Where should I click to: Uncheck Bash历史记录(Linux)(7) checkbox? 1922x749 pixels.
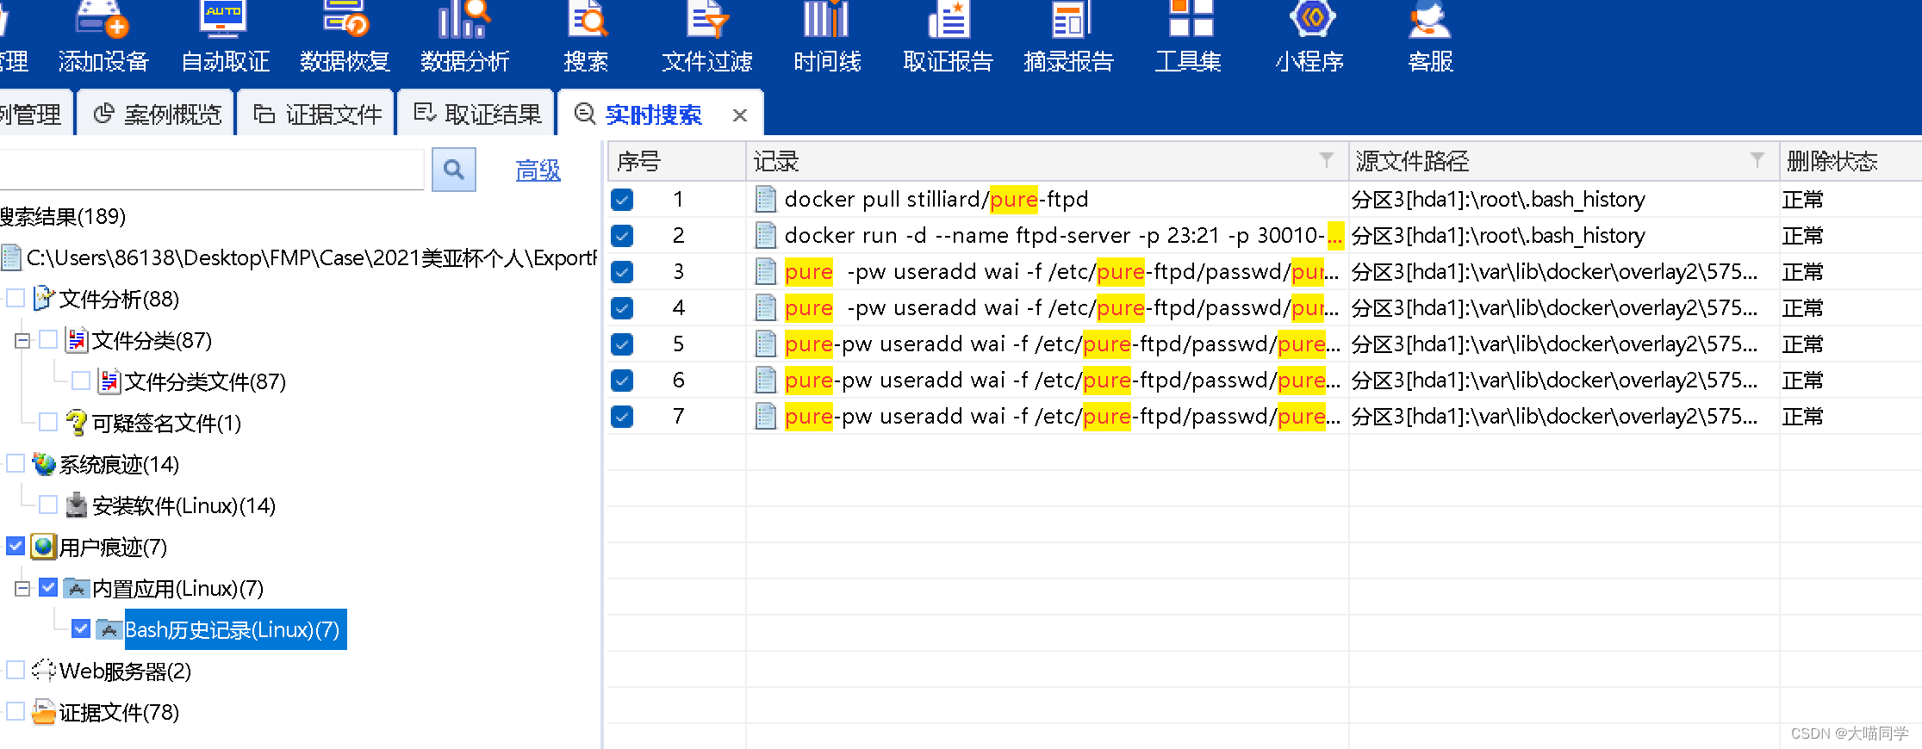(82, 628)
